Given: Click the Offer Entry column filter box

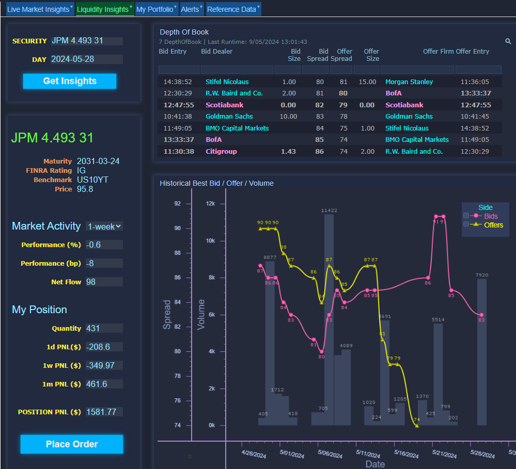Looking at the screenshot, I should tap(478, 70).
